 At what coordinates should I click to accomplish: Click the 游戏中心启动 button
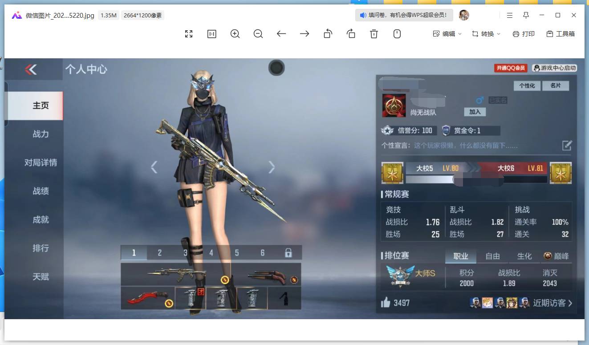point(555,68)
